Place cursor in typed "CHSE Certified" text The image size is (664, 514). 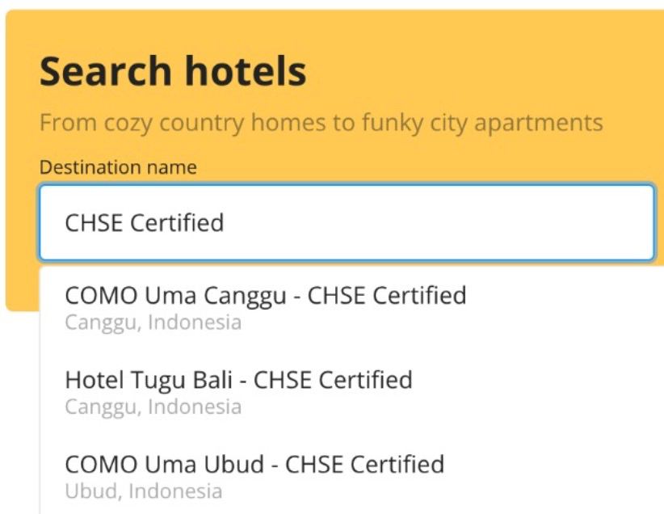point(144,222)
